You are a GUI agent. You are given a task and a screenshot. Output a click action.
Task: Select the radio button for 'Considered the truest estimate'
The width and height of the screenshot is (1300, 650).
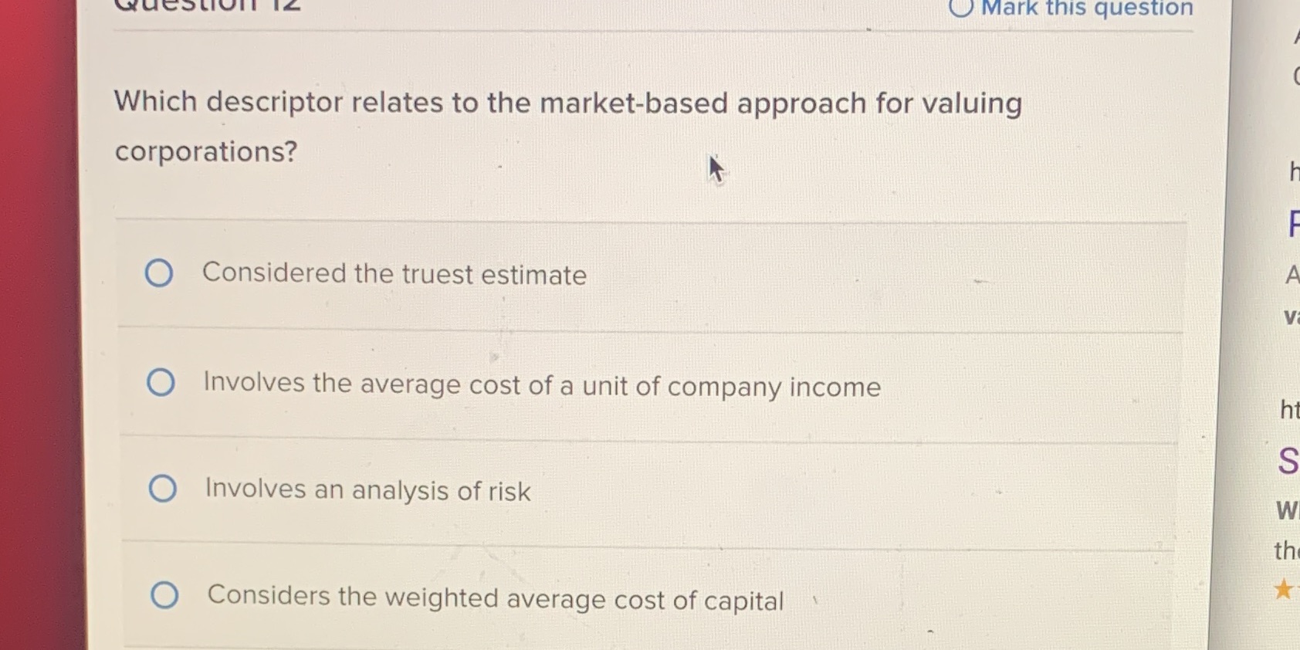click(160, 273)
